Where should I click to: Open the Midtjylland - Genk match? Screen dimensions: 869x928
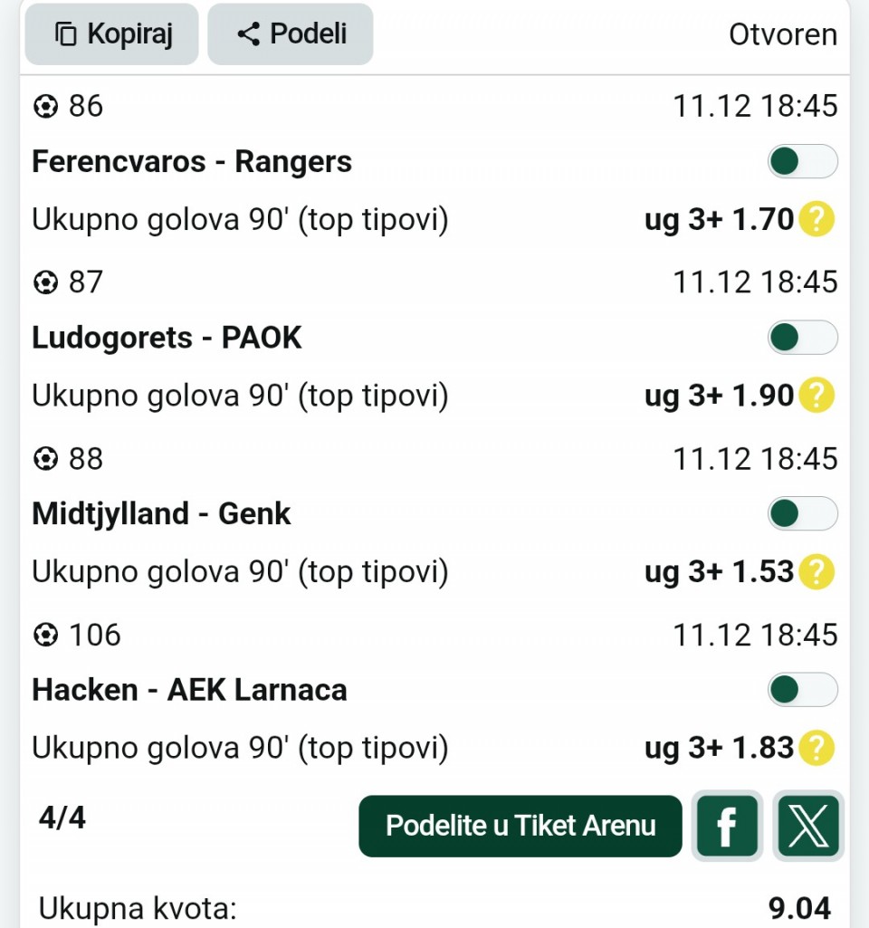click(x=161, y=514)
